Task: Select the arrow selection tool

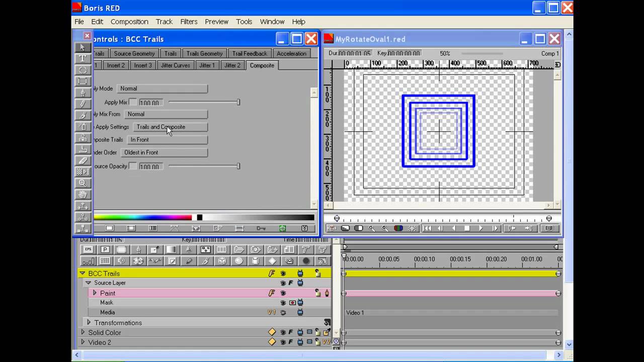Action: pyautogui.click(x=83, y=47)
